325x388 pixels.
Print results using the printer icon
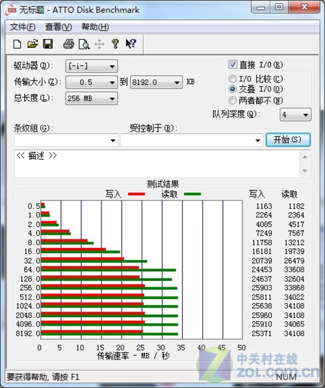[68, 44]
